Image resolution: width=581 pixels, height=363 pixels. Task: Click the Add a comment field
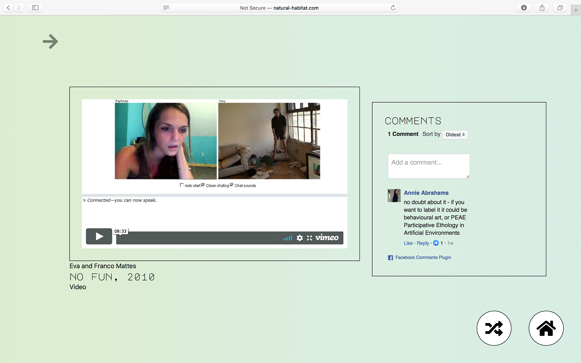tap(429, 166)
